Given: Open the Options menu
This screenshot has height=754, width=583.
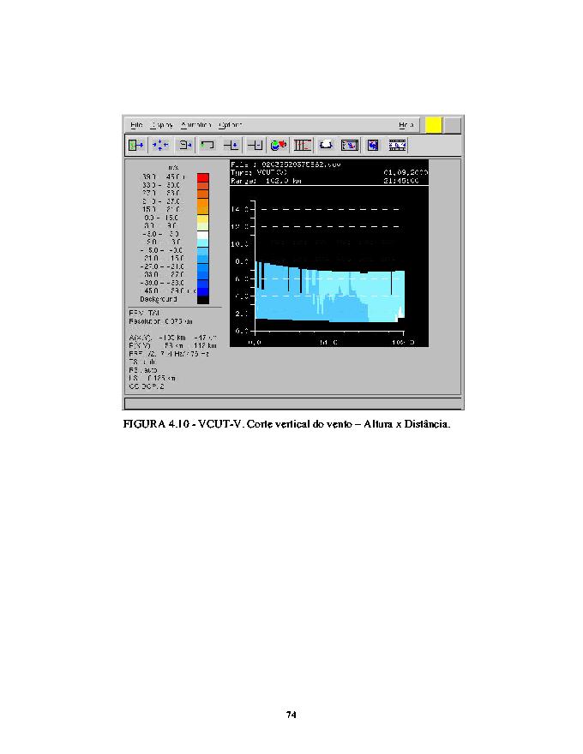Looking at the screenshot, I should click(231, 125).
